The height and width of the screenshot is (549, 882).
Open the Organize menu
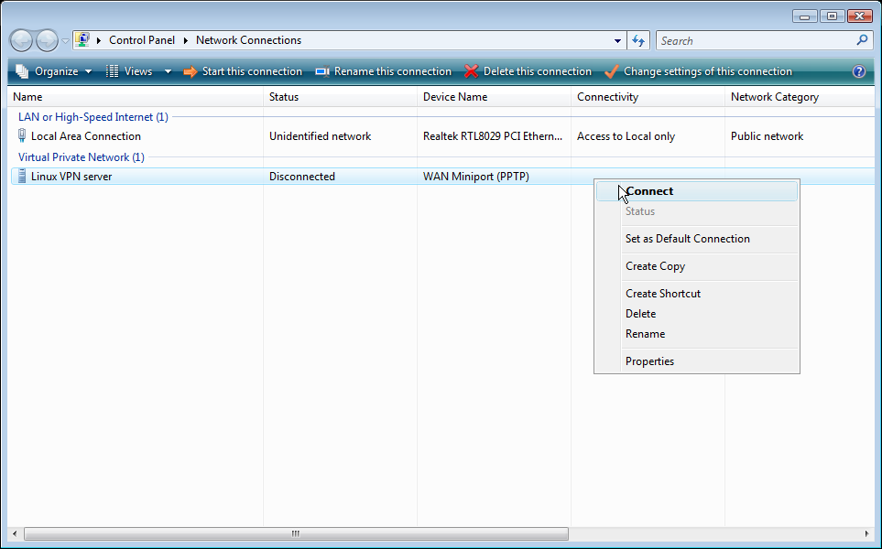tap(54, 71)
